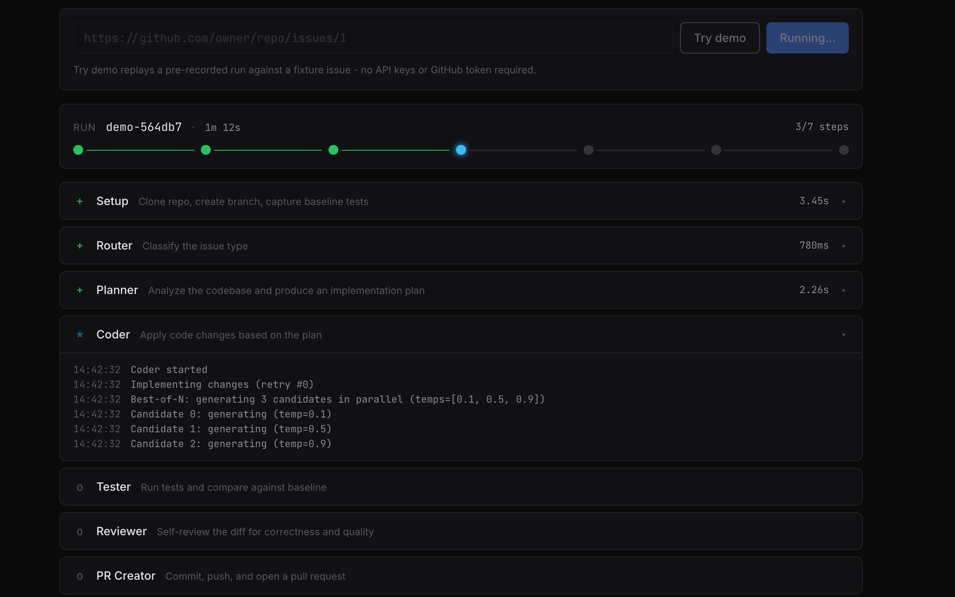Expand the Setup step arrow

(843, 202)
